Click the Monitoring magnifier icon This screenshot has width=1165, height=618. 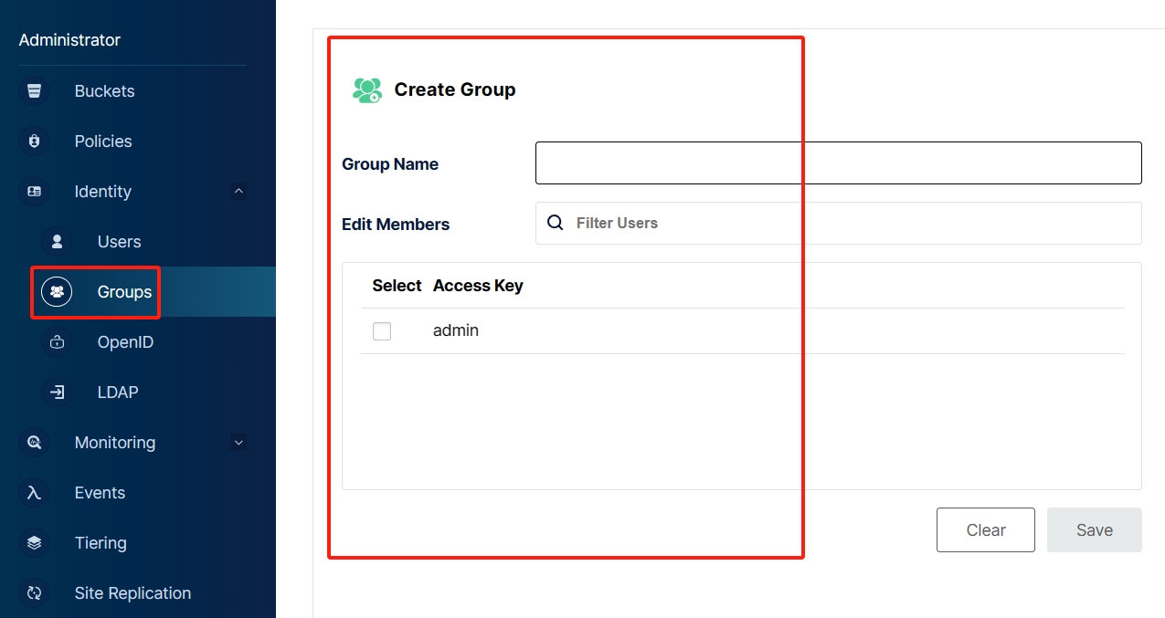coord(34,443)
